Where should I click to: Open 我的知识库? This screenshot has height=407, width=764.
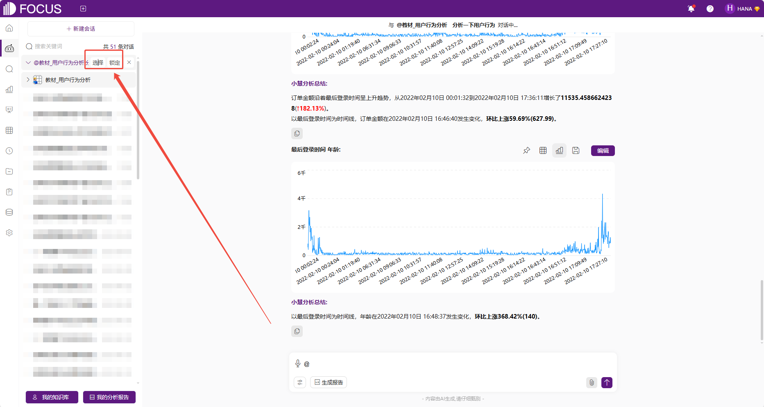pyautogui.click(x=52, y=397)
